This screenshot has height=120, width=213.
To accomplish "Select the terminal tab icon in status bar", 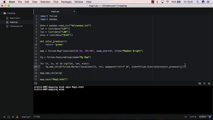I will 9,117.
